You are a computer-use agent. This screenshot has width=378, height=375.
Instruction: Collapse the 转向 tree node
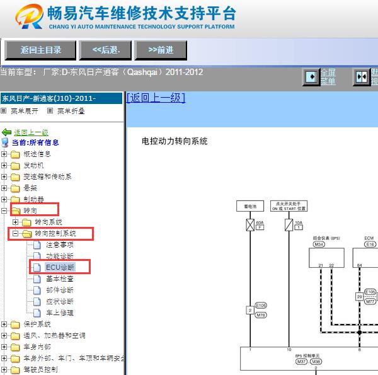pos(4,211)
